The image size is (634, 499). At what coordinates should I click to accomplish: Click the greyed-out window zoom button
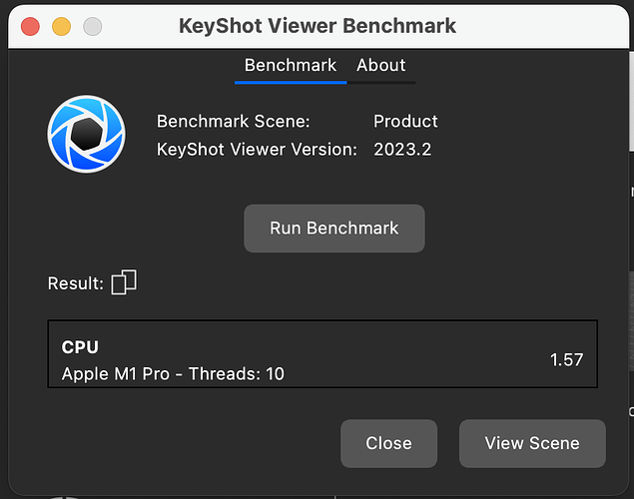(x=93, y=27)
